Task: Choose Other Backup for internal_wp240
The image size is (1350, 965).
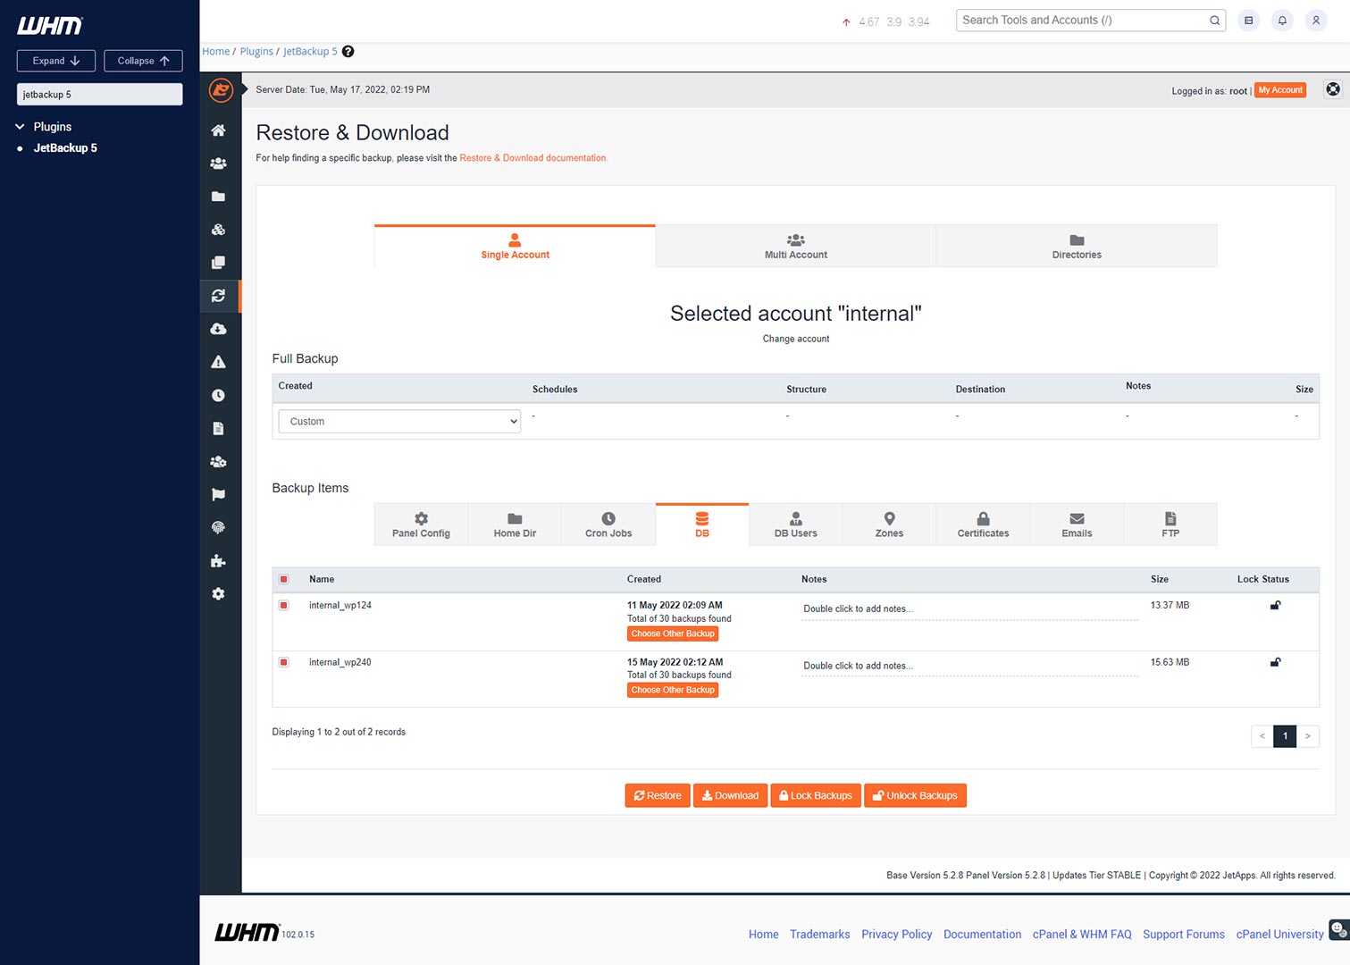Action: [x=673, y=691]
